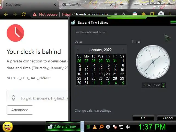The image size is (176, 132).
Task: Open the smiley Start button
Action: click(8, 127)
